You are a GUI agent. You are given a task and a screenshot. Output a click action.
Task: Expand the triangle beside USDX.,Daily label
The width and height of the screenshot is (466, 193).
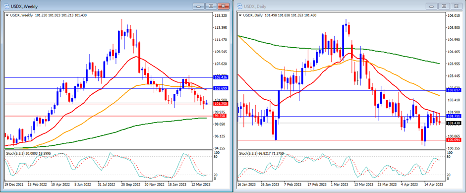240,15
